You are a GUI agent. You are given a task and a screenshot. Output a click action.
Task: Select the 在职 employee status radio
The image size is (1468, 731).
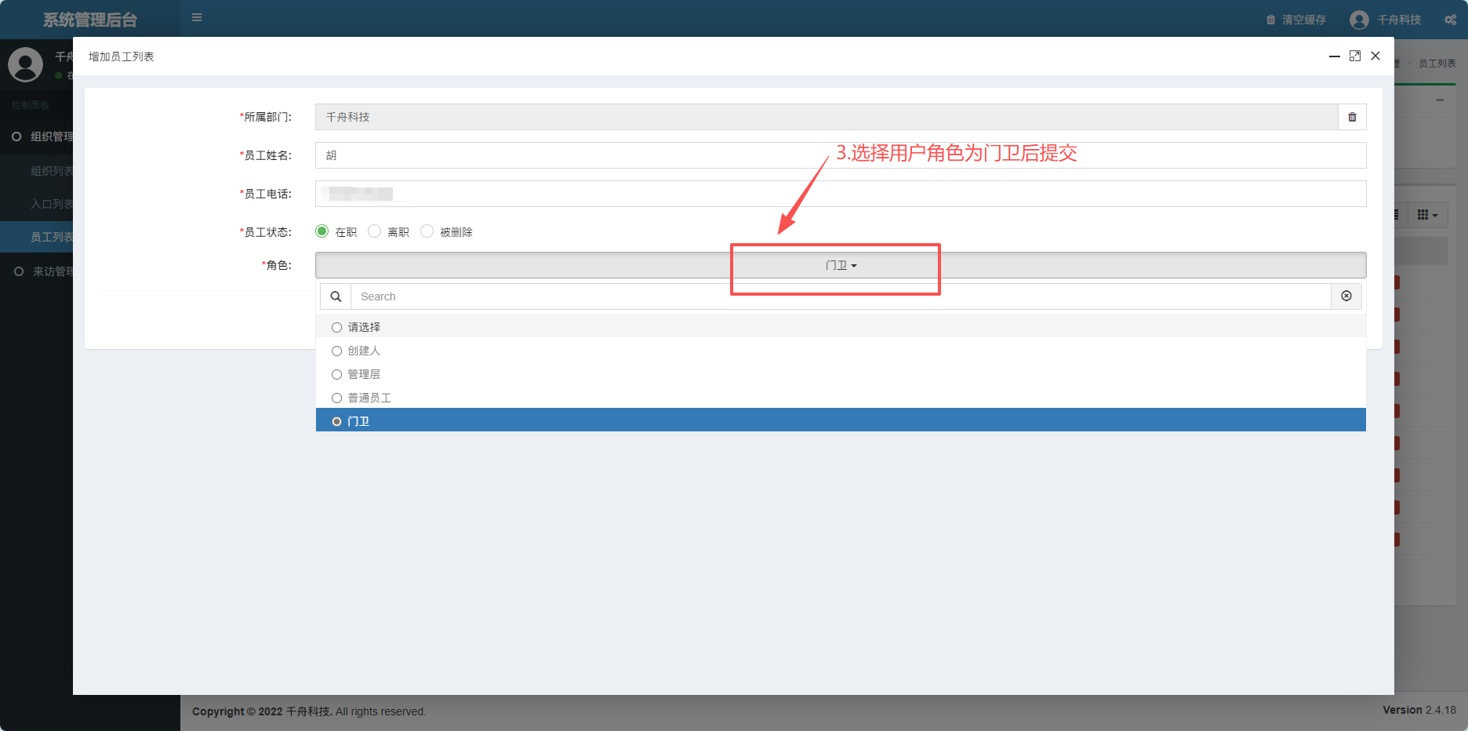point(322,231)
